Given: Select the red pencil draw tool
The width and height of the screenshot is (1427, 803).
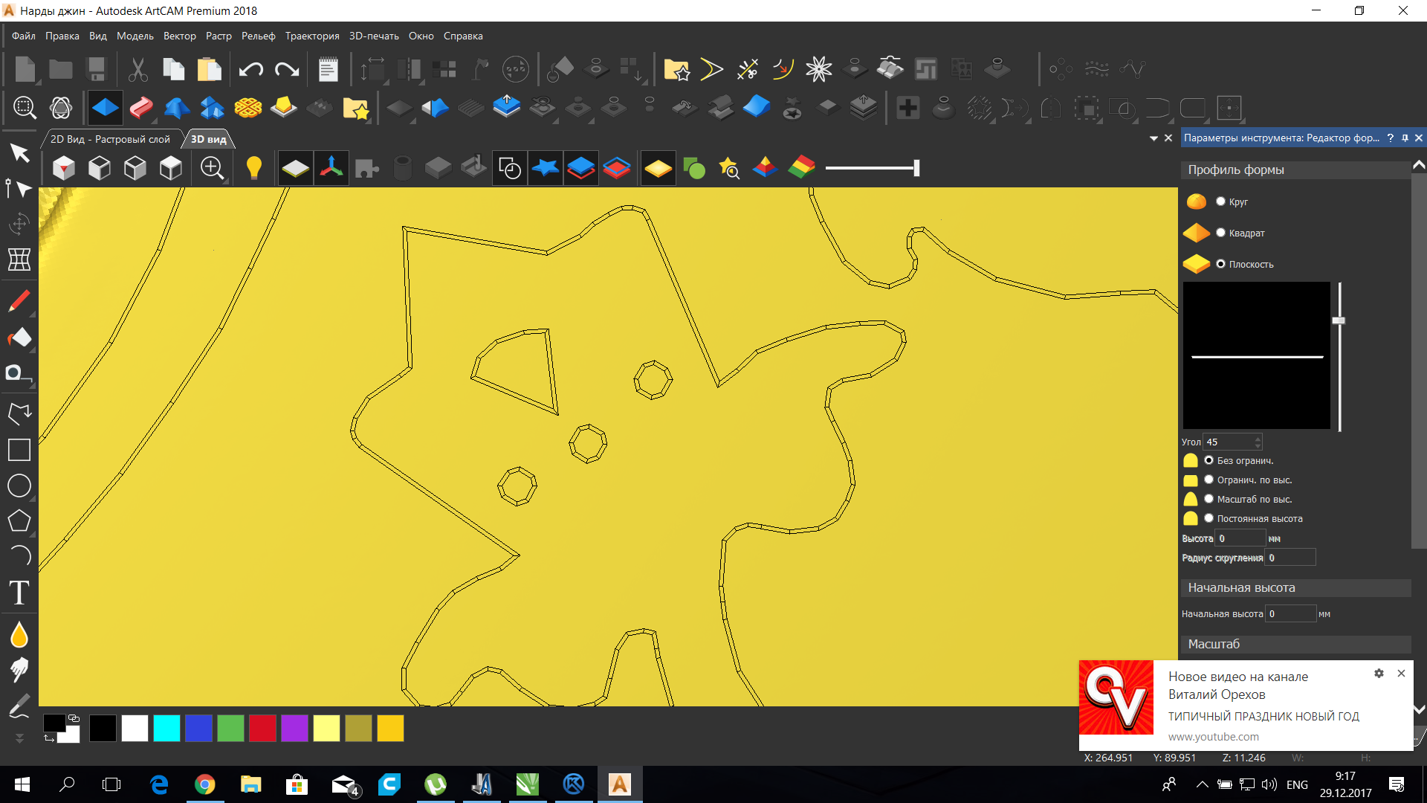Looking at the screenshot, I should point(19,301).
